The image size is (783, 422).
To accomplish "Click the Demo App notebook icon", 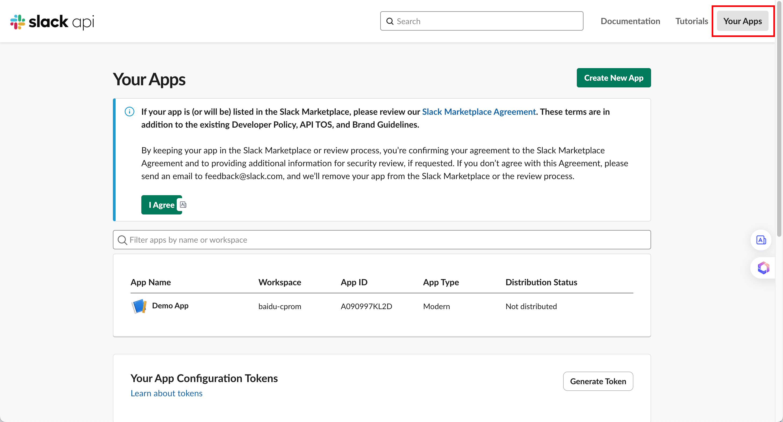I will [139, 306].
